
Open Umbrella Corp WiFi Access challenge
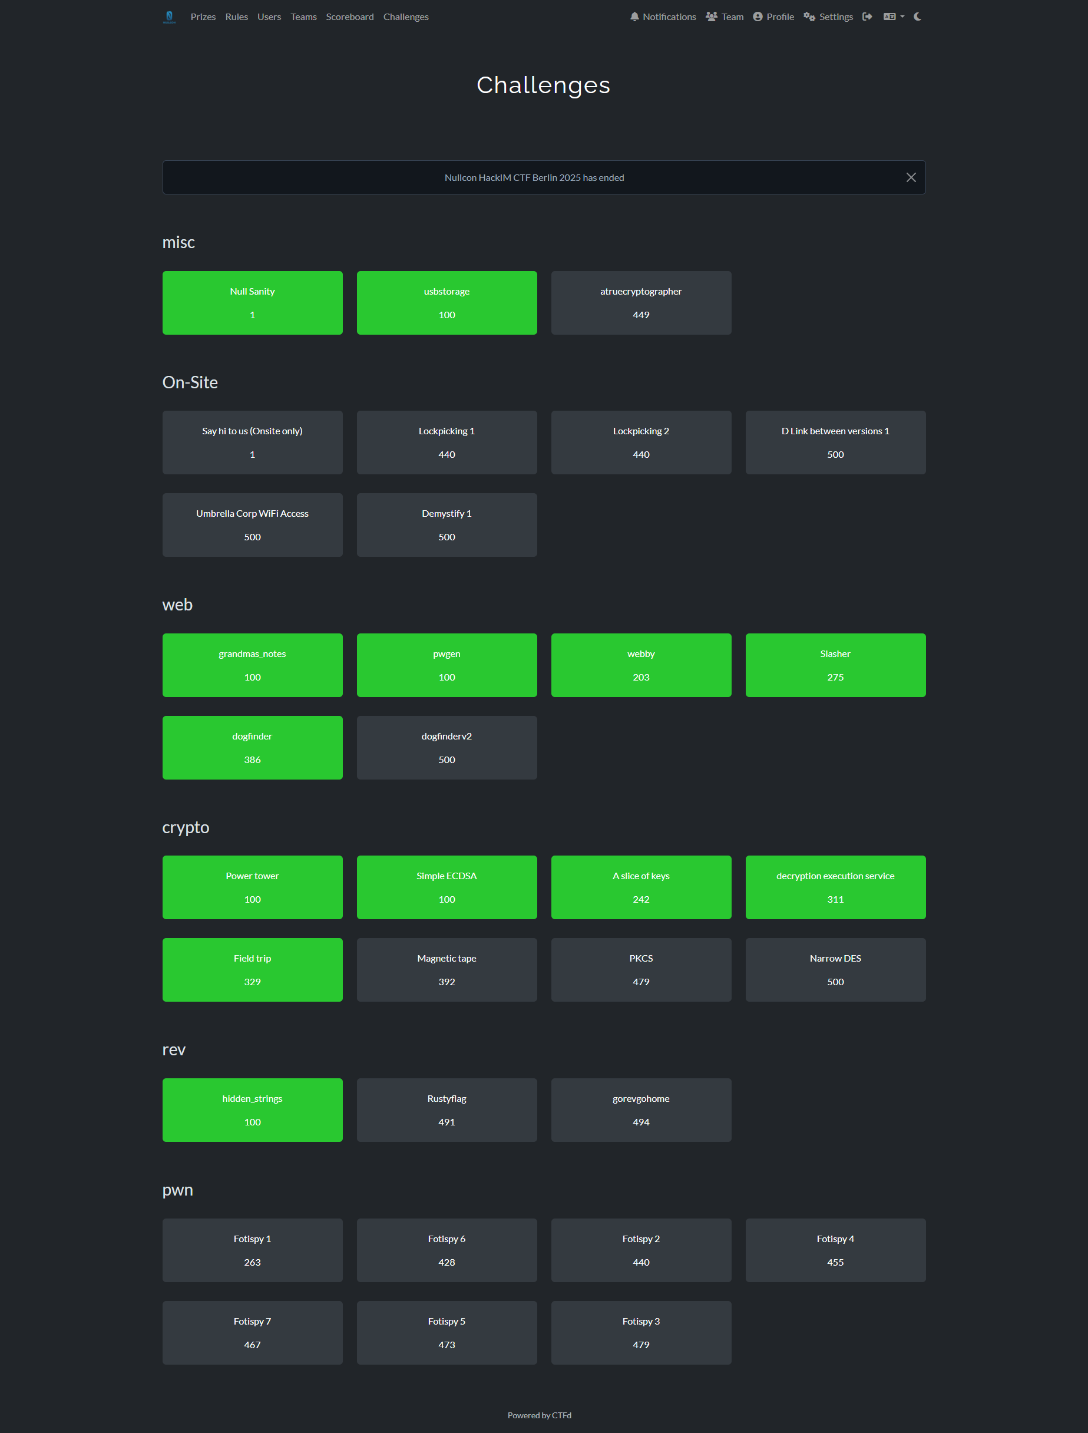(x=253, y=525)
